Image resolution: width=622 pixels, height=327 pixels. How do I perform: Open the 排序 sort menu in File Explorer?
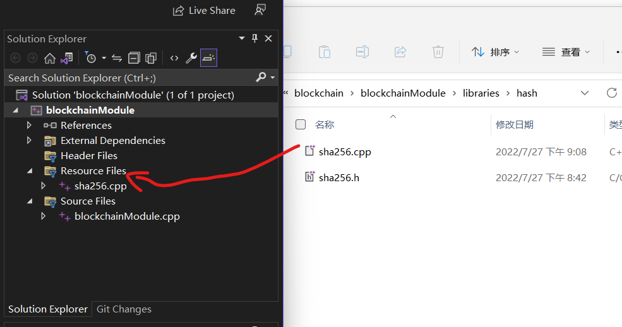pyautogui.click(x=495, y=52)
